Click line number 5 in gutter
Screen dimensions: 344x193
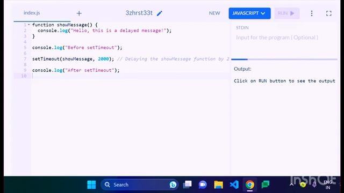coord(25,48)
